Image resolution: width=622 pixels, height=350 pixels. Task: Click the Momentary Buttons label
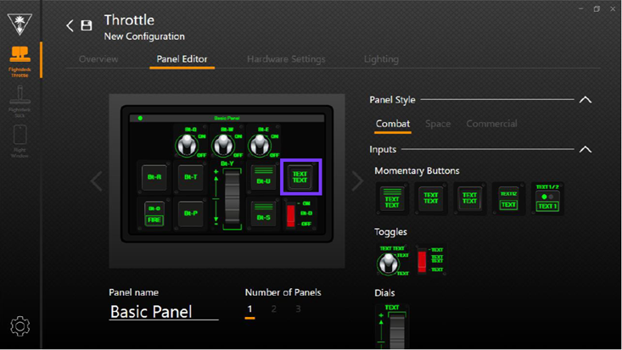pyautogui.click(x=417, y=171)
